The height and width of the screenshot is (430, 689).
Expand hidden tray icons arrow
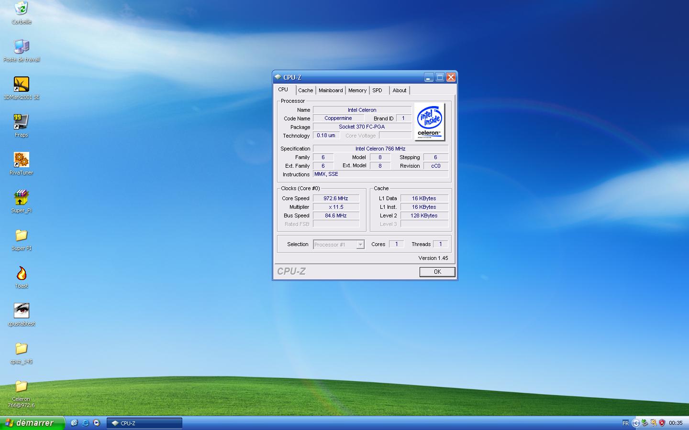tap(636, 423)
